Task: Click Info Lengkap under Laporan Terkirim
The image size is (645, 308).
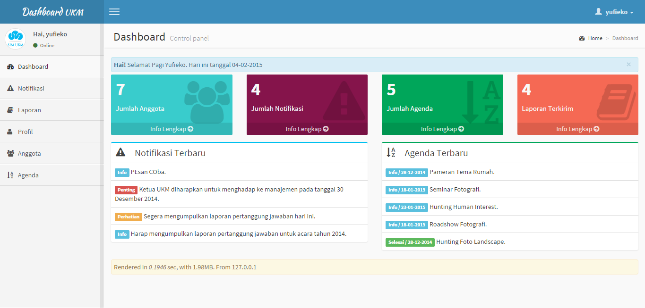Action: (x=578, y=129)
